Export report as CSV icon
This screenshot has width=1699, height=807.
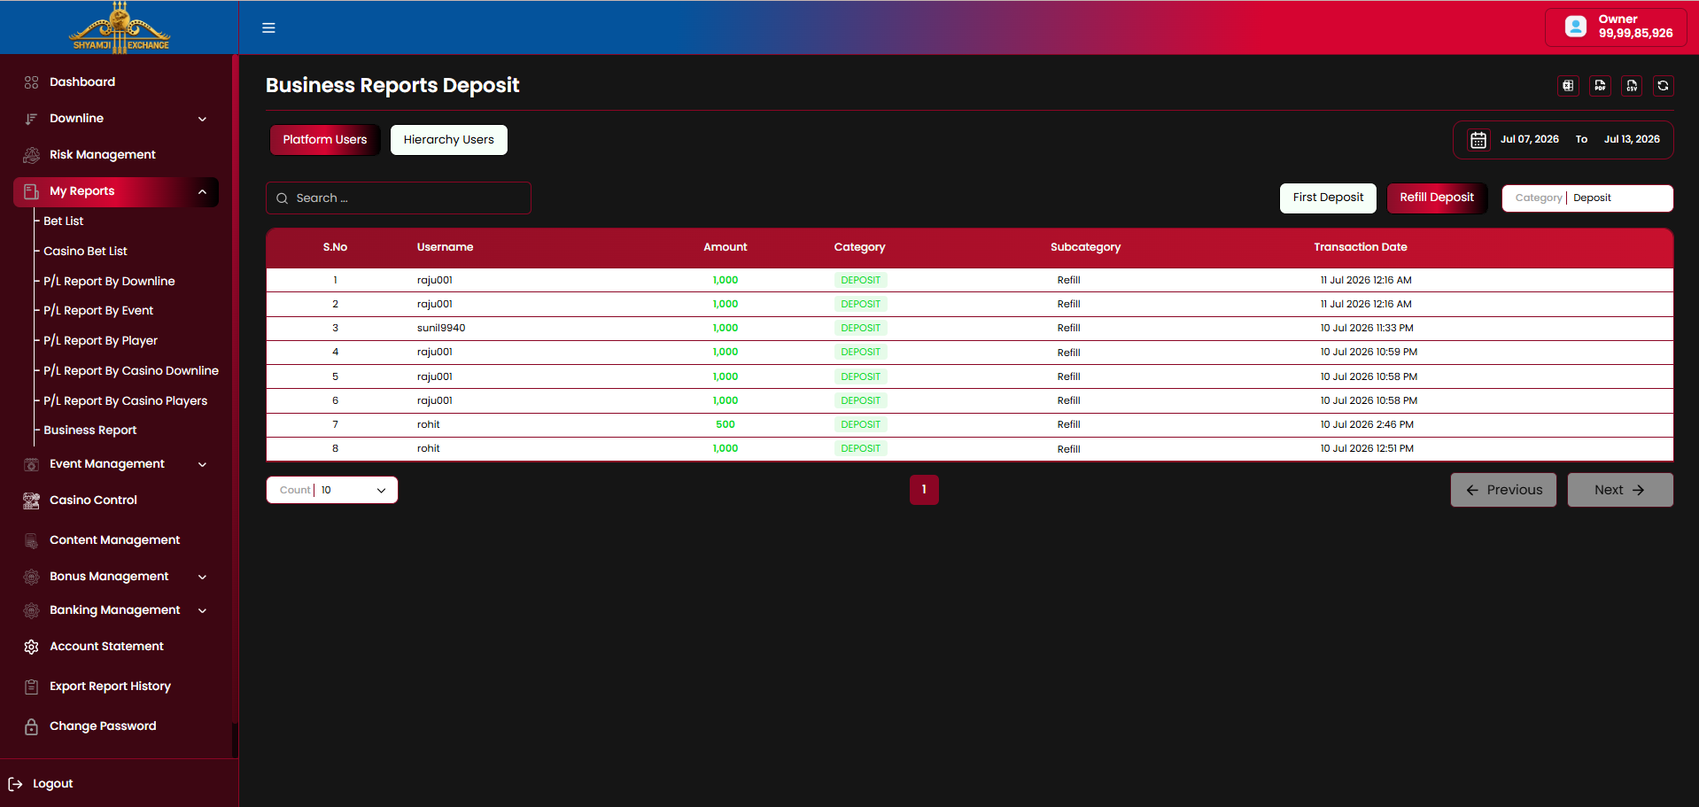[1632, 86]
